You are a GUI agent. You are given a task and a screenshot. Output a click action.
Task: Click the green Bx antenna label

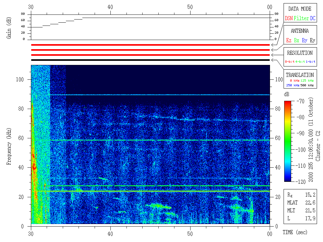pyautogui.click(x=297, y=40)
